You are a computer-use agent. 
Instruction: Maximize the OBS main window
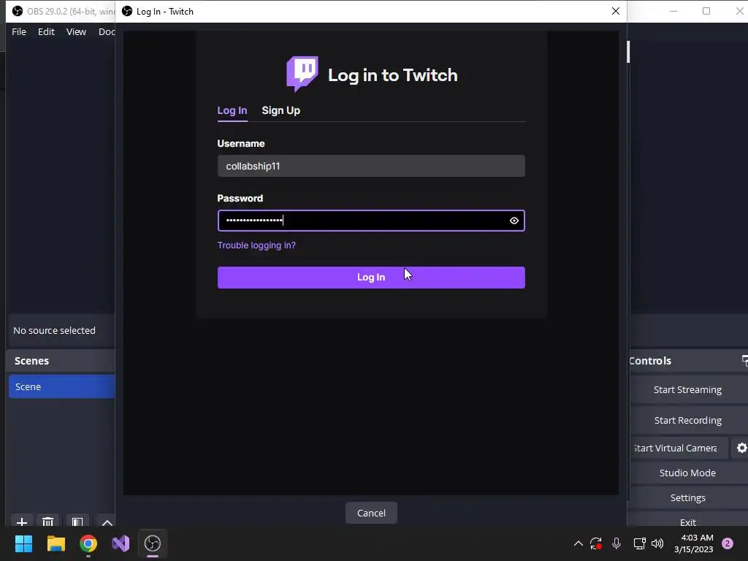pos(706,11)
